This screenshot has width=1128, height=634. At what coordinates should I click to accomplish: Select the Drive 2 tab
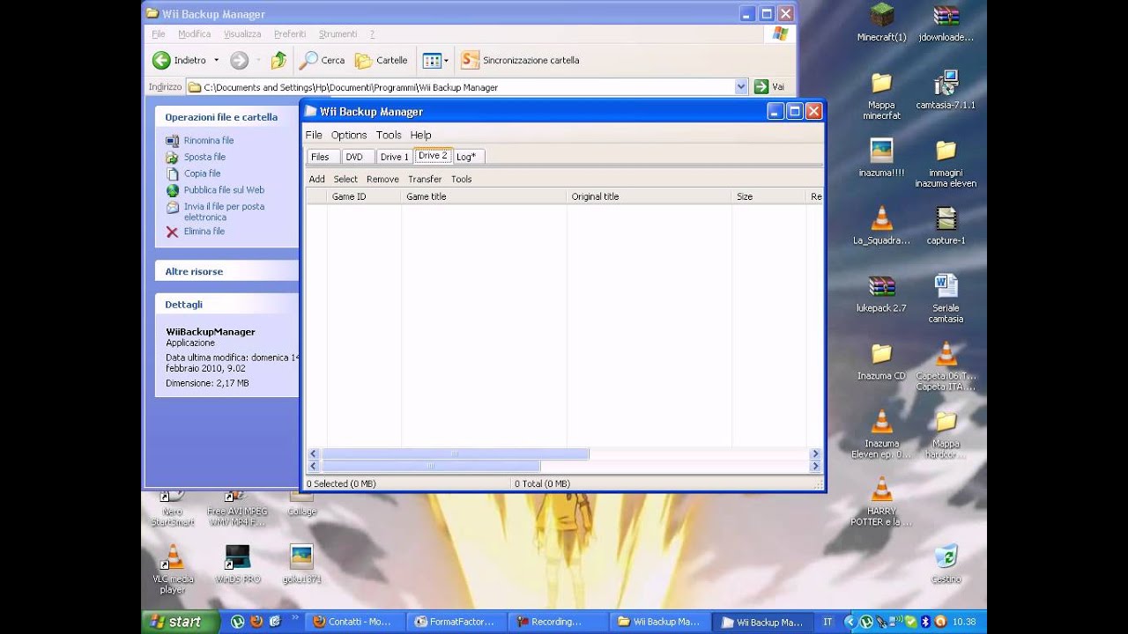click(x=433, y=156)
